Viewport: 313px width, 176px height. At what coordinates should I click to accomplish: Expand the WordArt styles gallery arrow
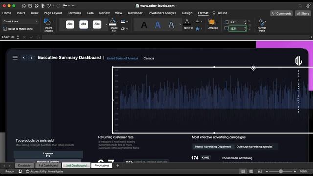pyautogui.click(x=180, y=24)
